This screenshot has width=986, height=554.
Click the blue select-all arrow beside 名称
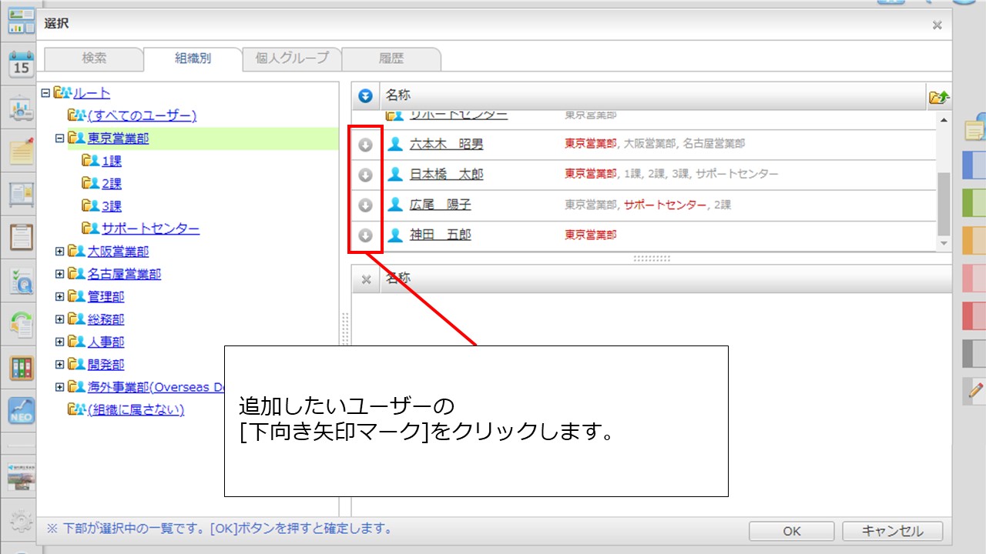coord(365,95)
